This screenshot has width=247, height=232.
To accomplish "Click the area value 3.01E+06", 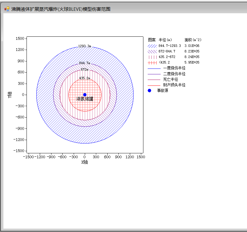I will click(x=192, y=46).
